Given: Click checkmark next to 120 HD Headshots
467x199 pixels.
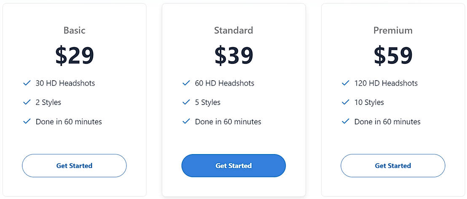Looking at the screenshot, I should click(346, 83).
